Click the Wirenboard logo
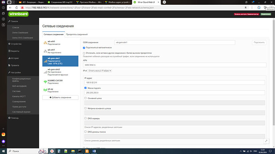The image size is (275, 154). click(18, 14)
